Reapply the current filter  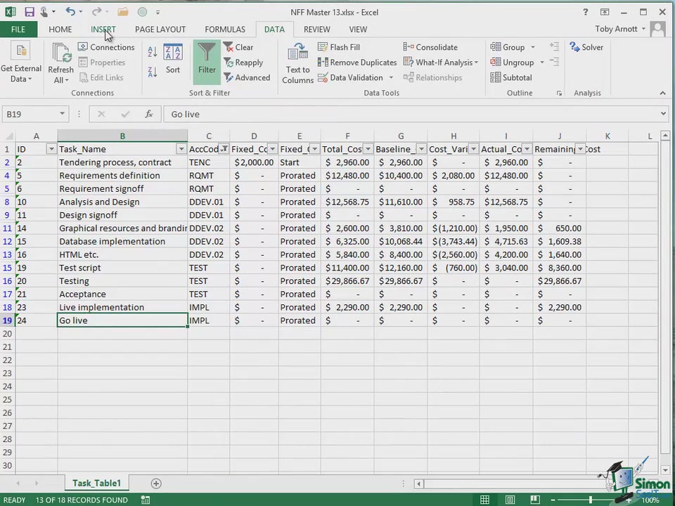click(x=243, y=63)
